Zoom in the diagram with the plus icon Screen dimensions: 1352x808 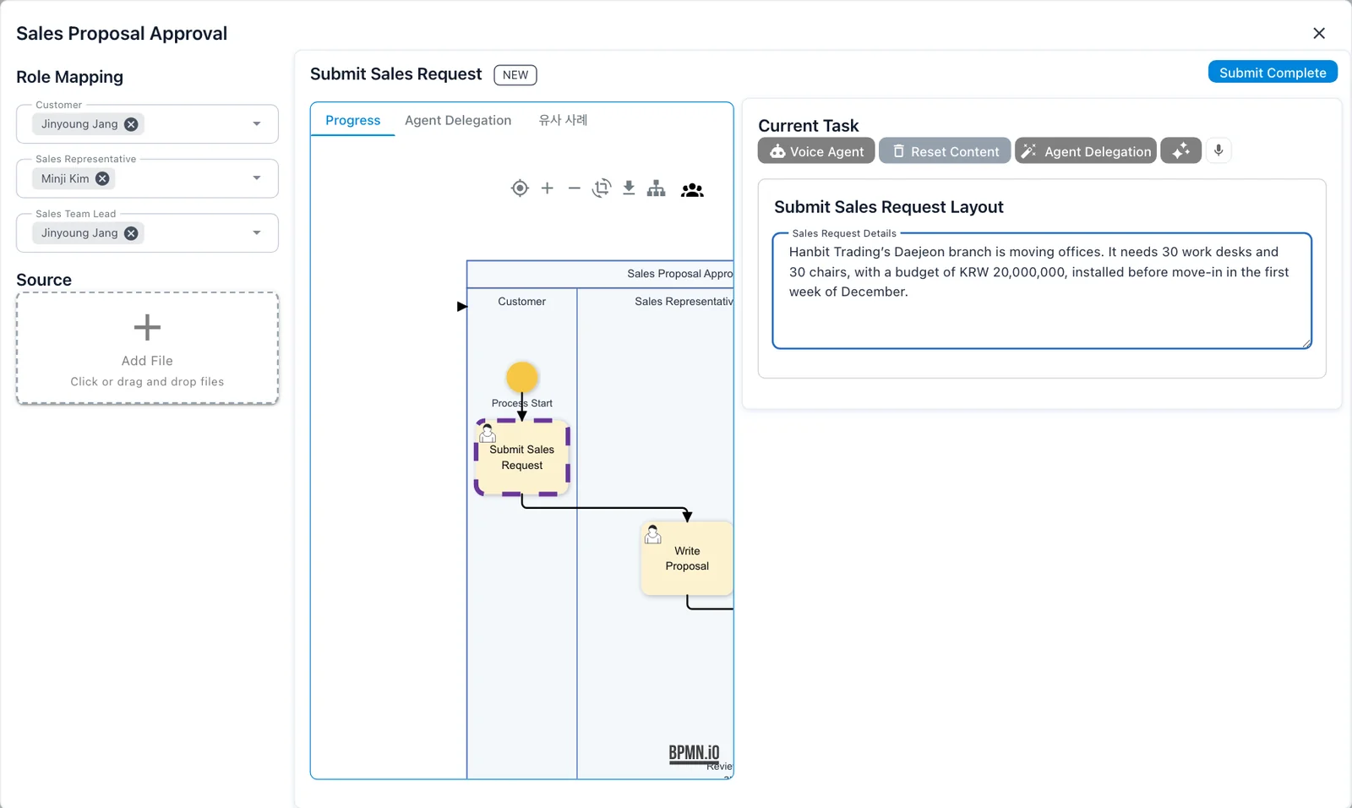(x=548, y=188)
